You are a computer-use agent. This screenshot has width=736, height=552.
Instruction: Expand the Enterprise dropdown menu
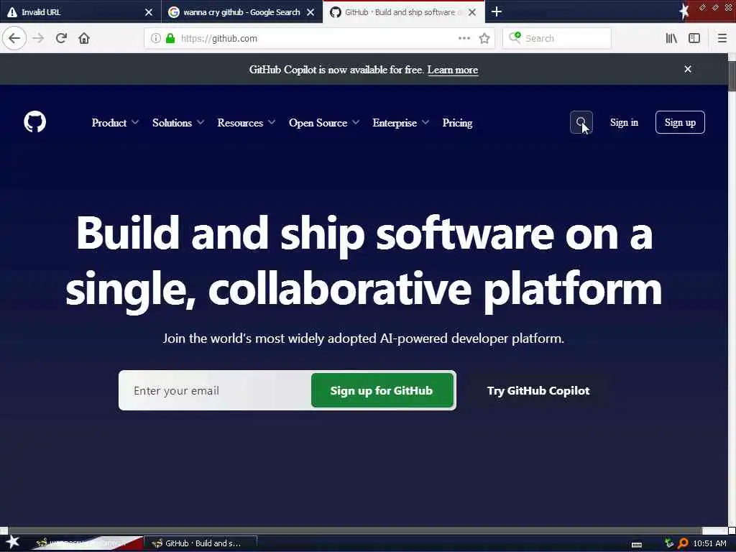click(400, 122)
